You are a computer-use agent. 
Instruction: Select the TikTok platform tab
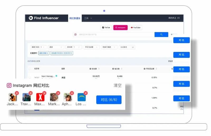tap(106, 27)
